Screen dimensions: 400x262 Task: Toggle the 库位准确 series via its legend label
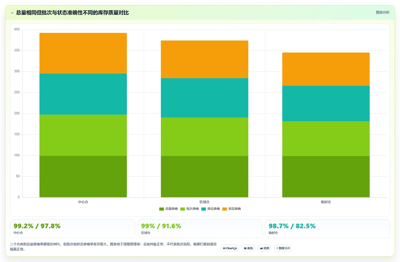(213, 209)
